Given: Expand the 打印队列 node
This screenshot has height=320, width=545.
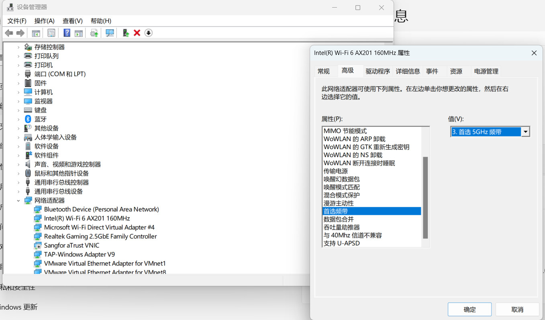Looking at the screenshot, I should [18, 56].
